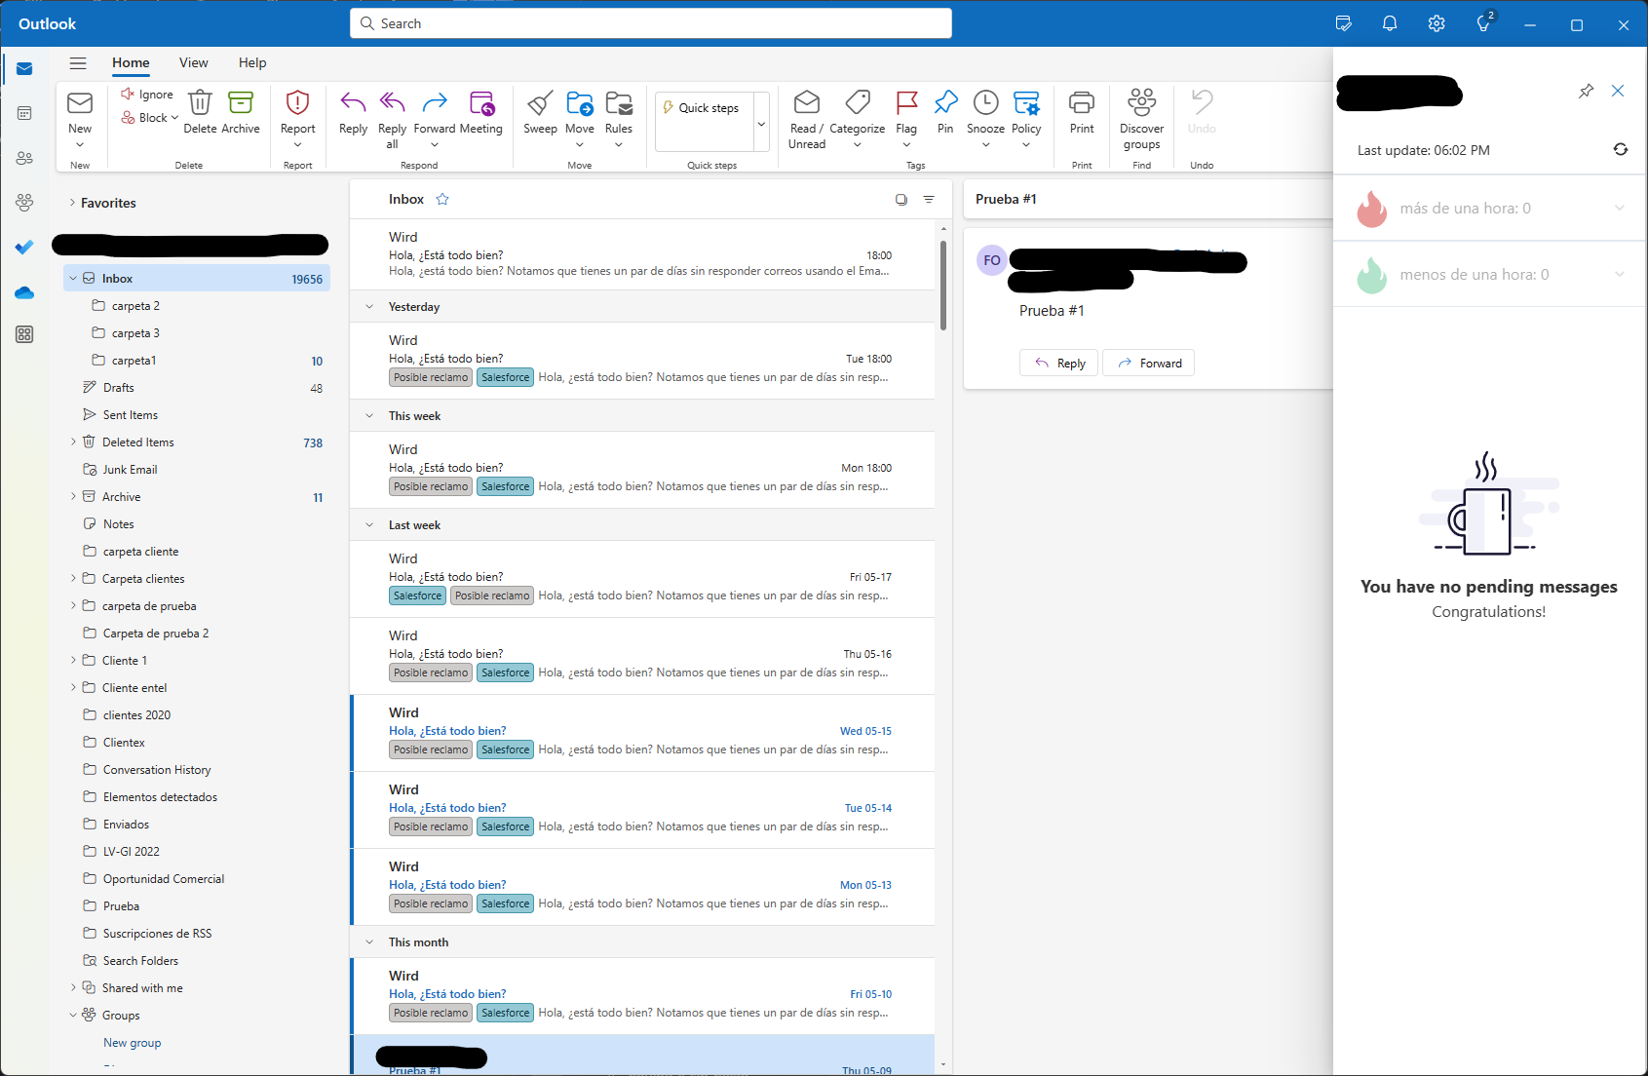This screenshot has height=1076, width=1648.
Task: Click the Search input field
Action: click(x=651, y=23)
